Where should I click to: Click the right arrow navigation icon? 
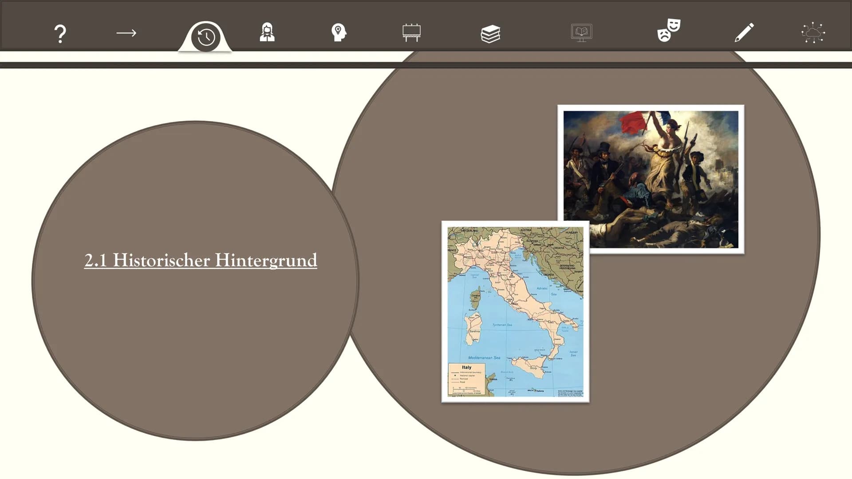pyautogui.click(x=126, y=33)
